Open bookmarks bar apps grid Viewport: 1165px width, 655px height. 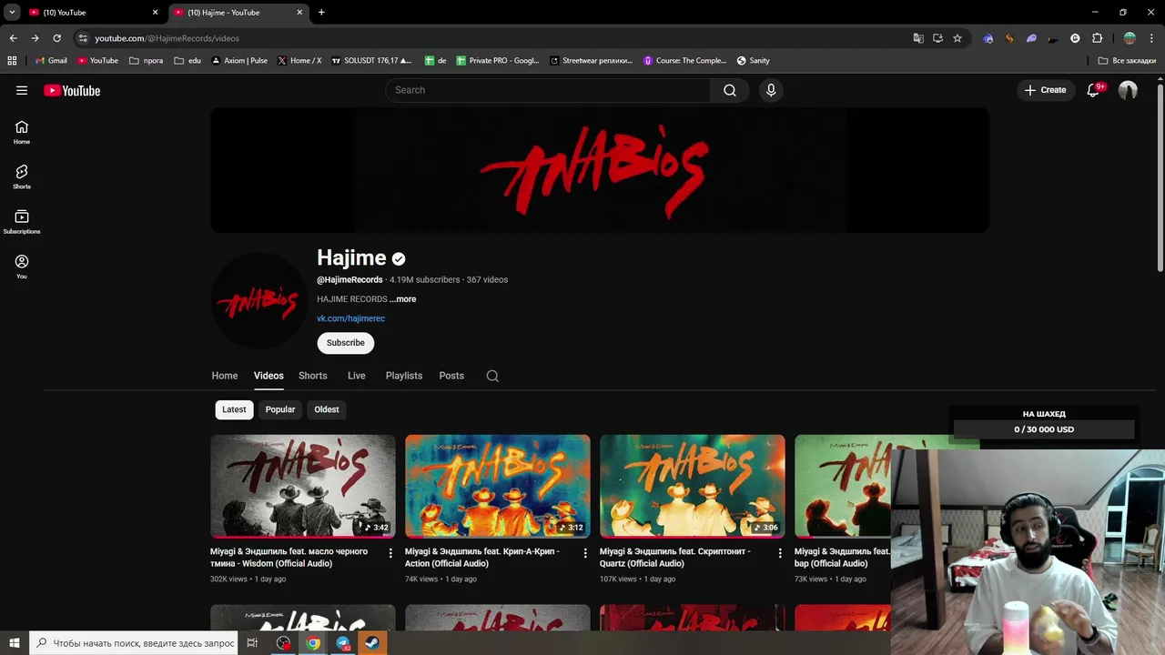click(x=12, y=61)
